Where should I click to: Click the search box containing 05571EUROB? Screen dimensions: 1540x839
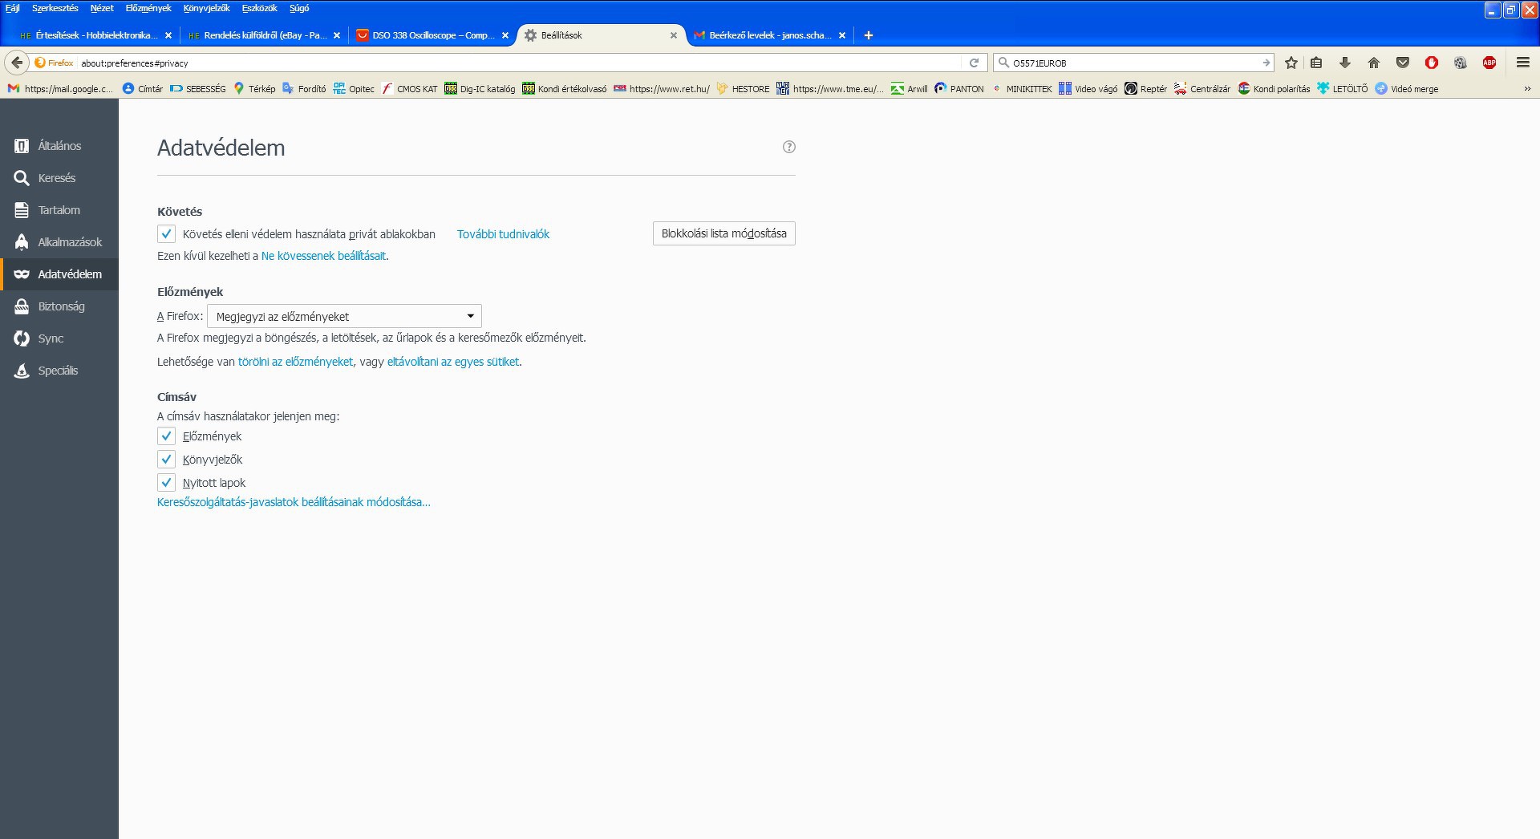[x=1133, y=63]
